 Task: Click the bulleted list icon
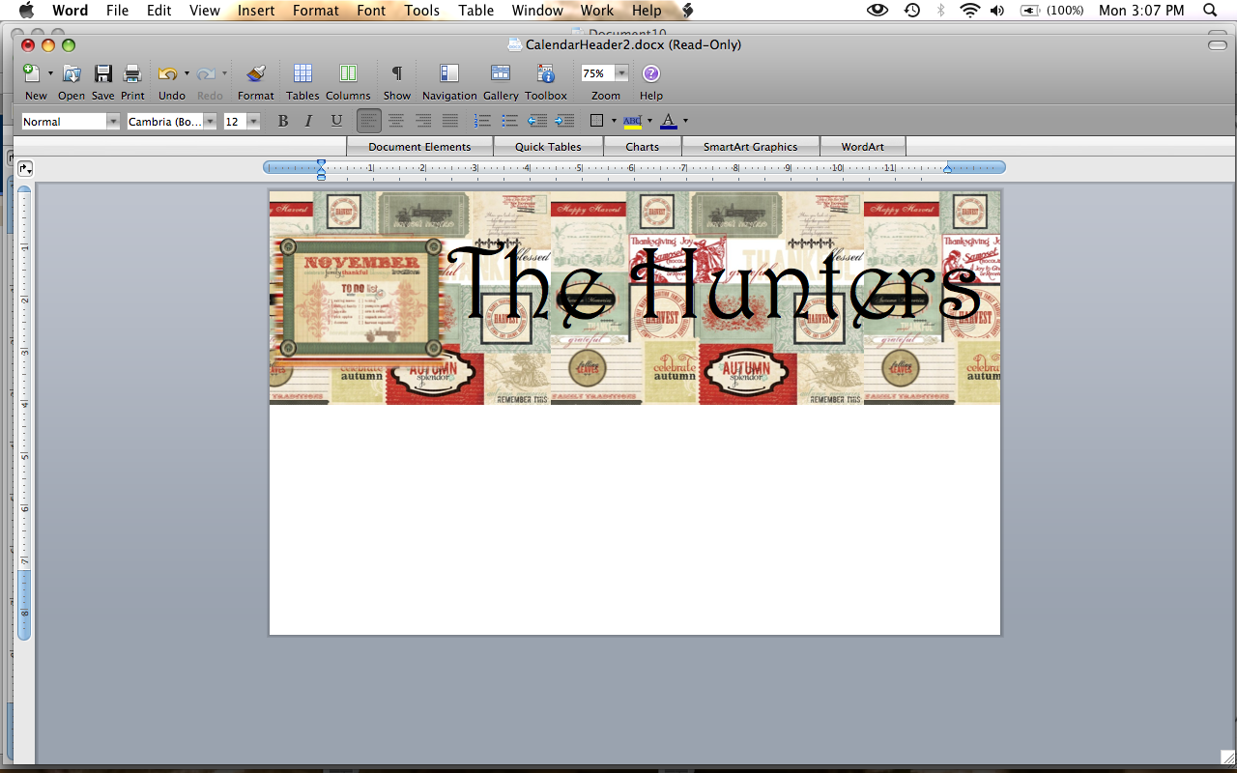point(510,121)
